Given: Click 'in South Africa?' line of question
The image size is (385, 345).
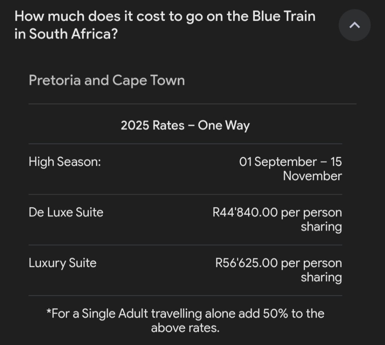Looking at the screenshot, I should point(66,34).
